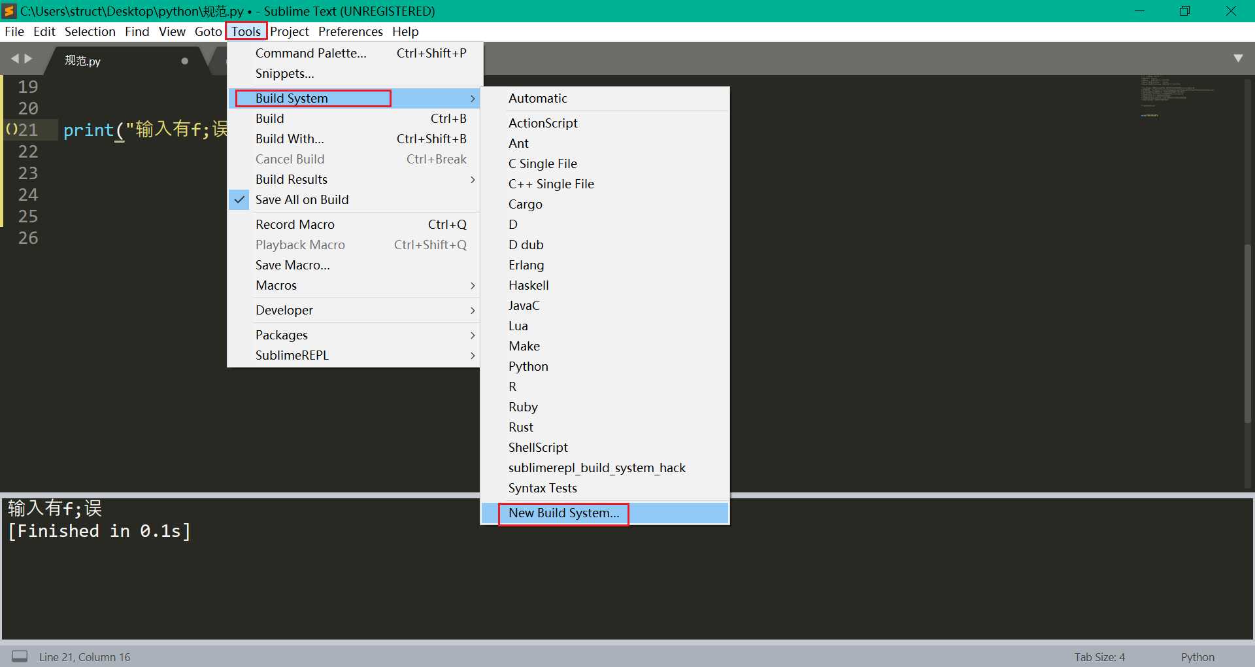Click the unsaved dot on 规范.py tab
Screen dimensions: 1255x667
185,61
